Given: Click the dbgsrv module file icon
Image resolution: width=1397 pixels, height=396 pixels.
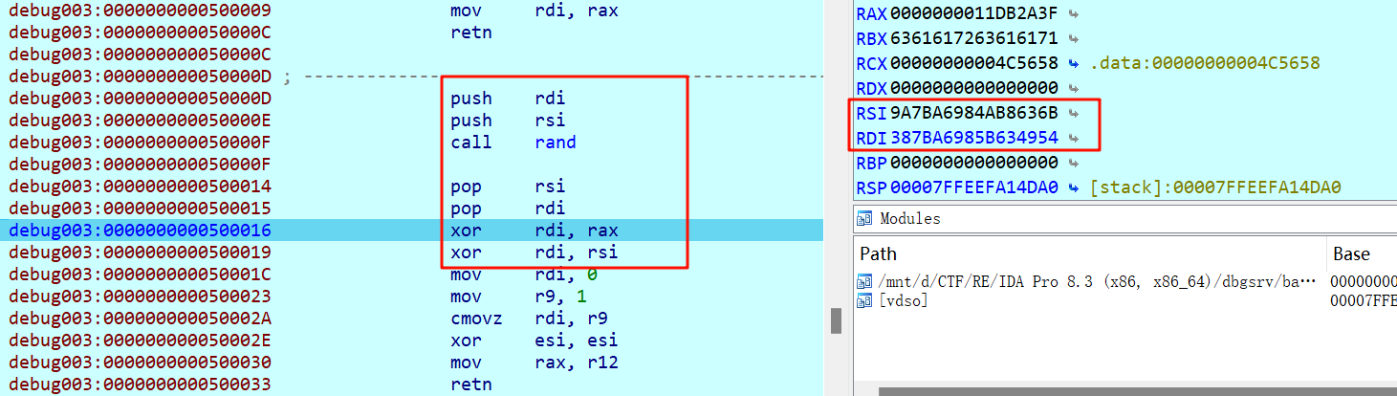Looking at the screenshot, I should click(x=864, y=282).
